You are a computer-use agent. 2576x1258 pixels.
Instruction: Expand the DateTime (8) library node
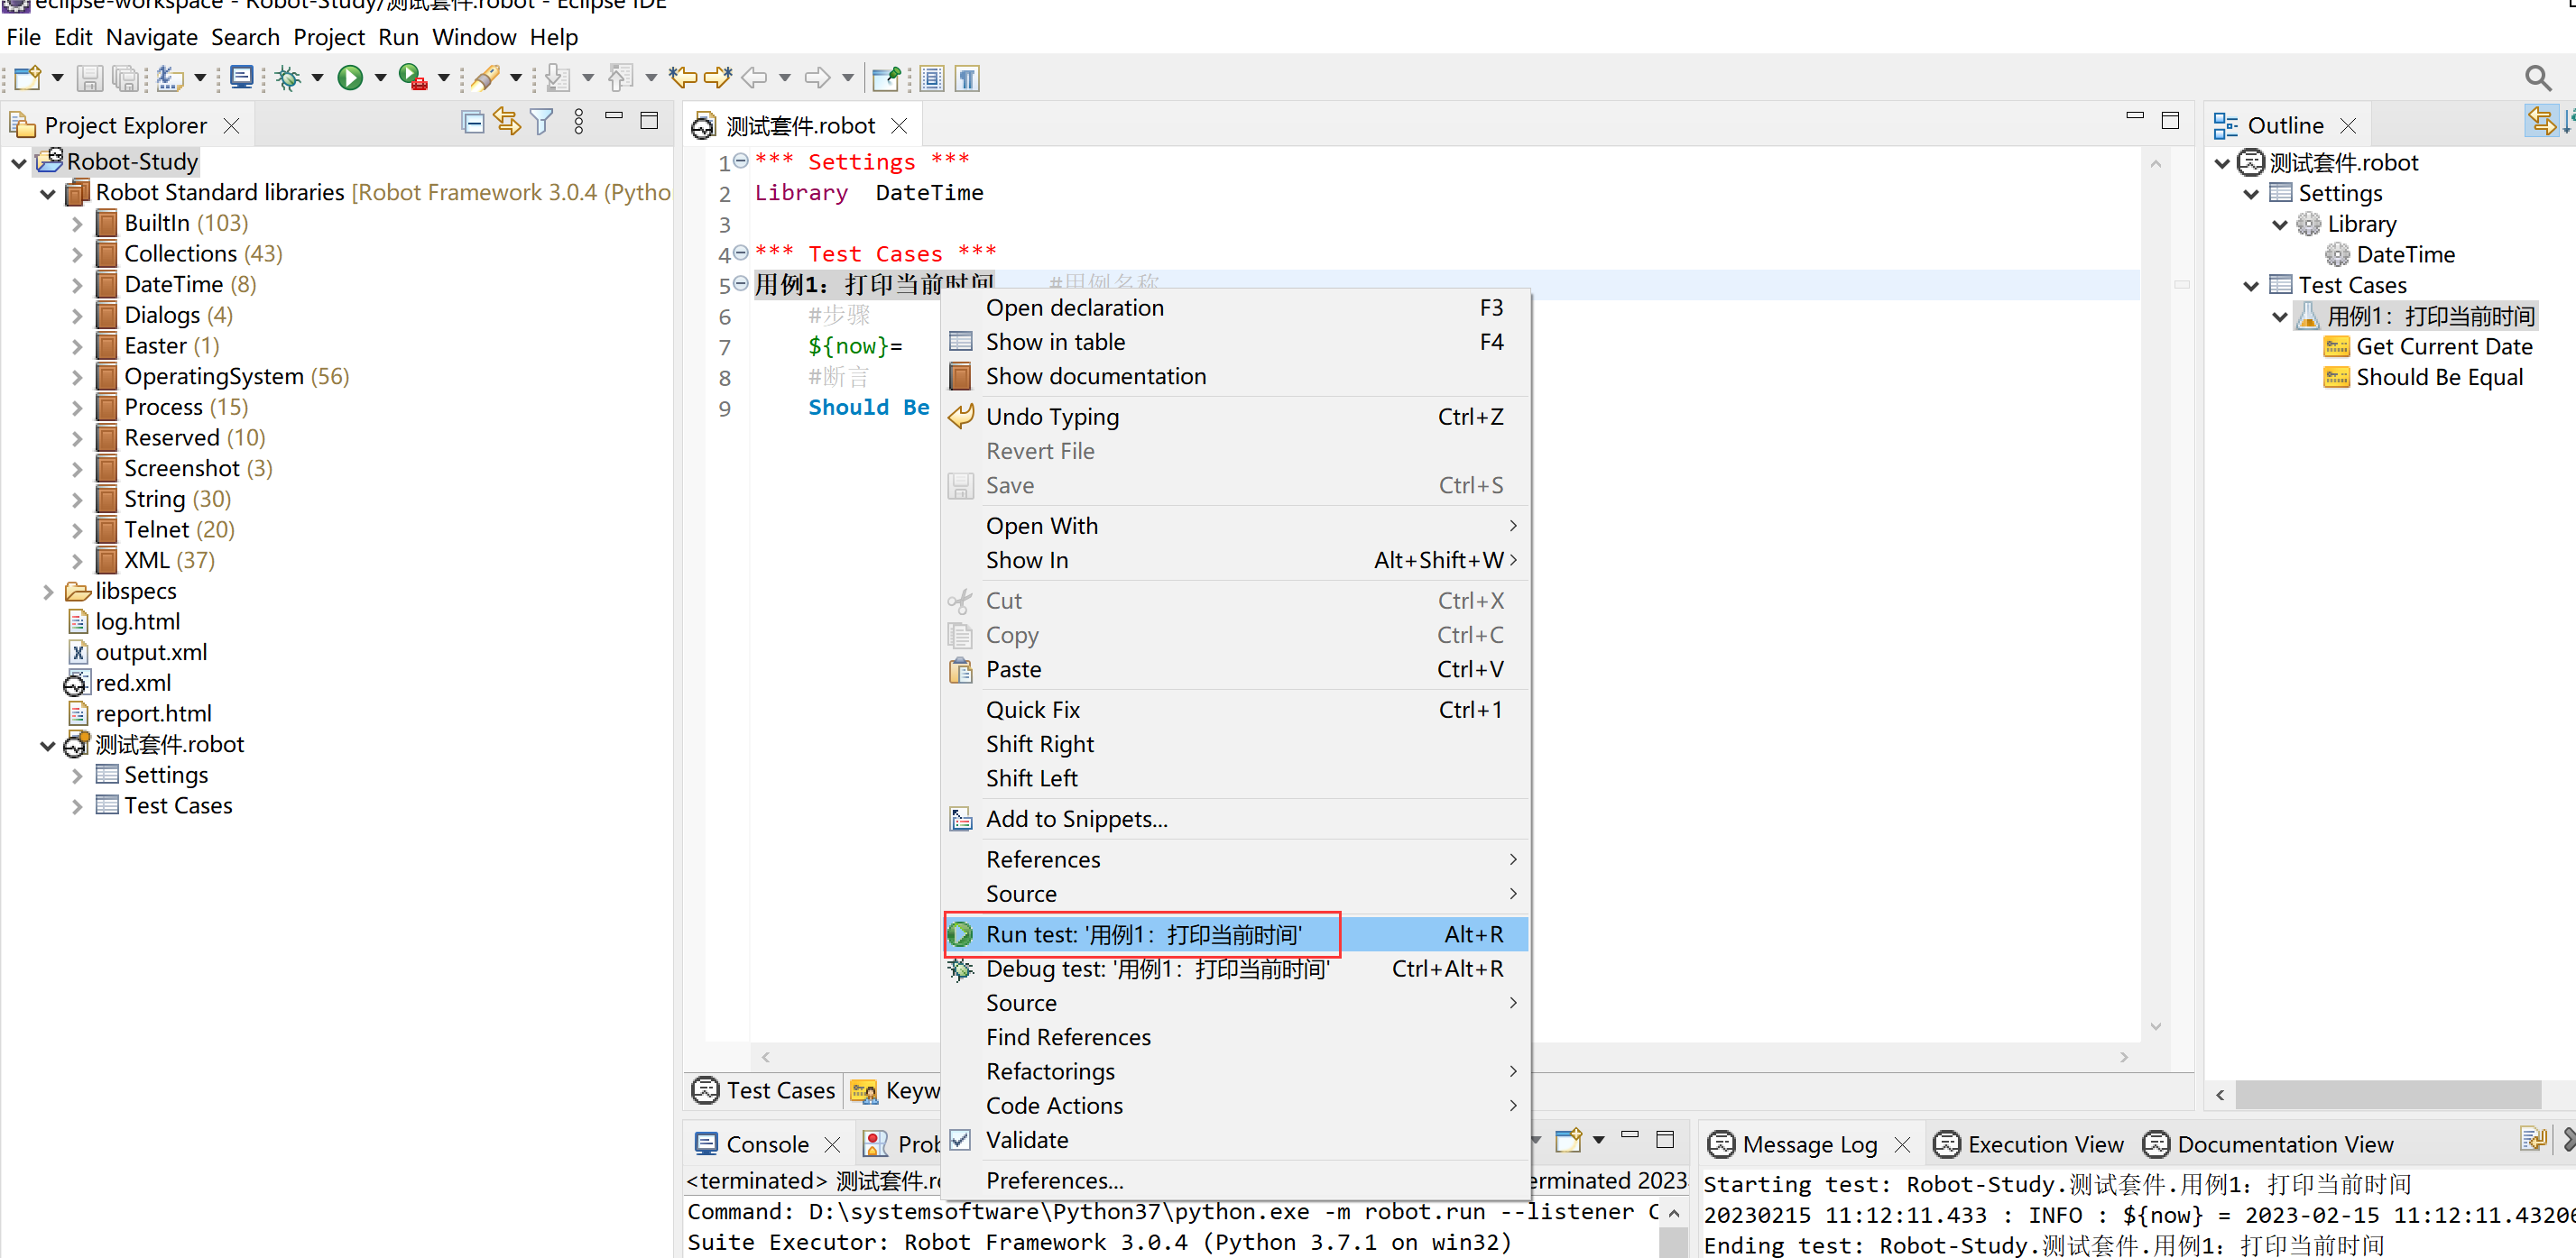(77, 285)
